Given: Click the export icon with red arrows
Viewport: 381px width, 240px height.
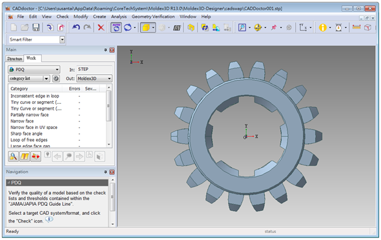Looking at the screenshot, I should 36,156.
